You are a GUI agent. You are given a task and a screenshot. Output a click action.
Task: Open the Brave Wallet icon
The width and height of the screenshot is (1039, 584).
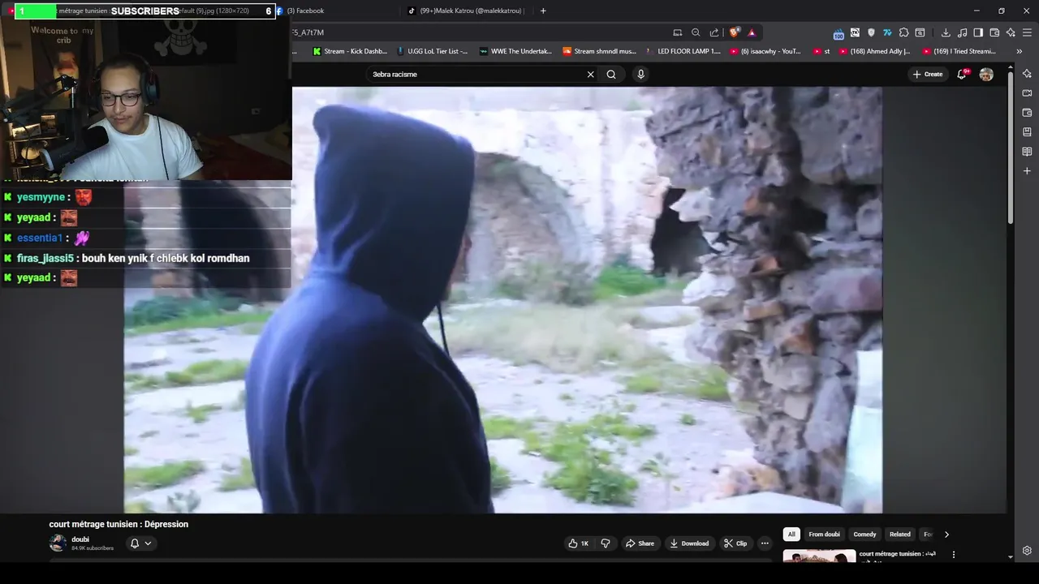(x=994, y=32)
